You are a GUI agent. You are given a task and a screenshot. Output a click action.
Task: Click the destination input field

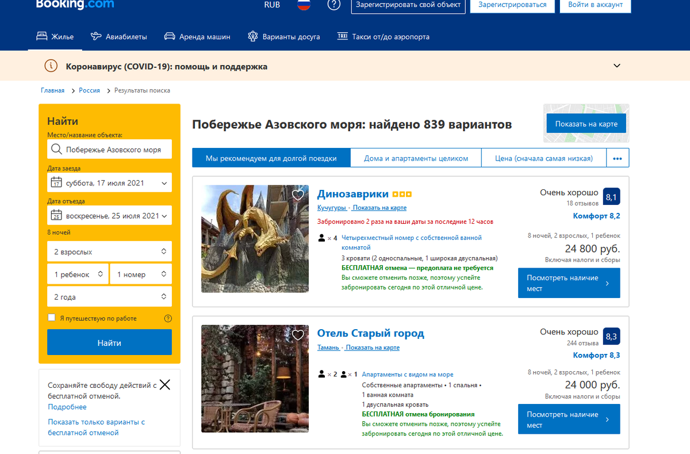pos(109,150)
